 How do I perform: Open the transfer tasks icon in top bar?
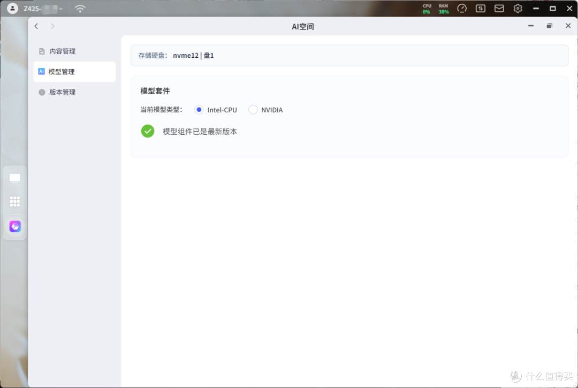pyautogui.click(x=481, y=9)
